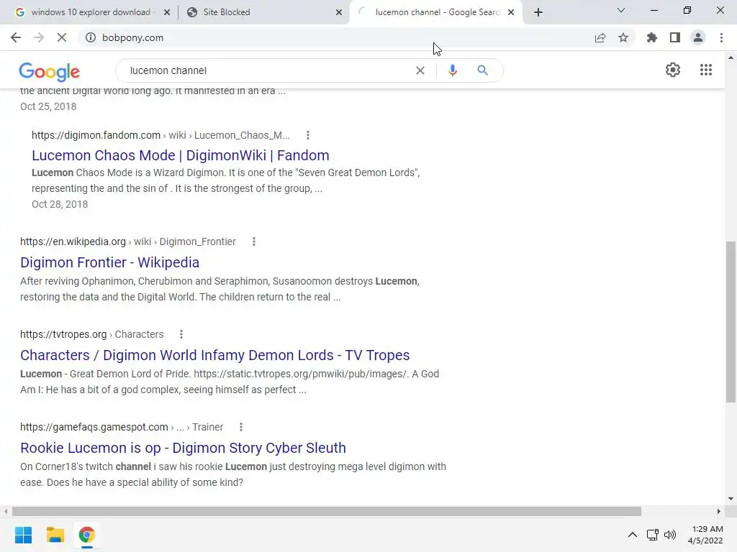This screenshot has height=552, width=737.
Task: Select the lucemon channel Google Search tab
Action: tap(438, 12)
